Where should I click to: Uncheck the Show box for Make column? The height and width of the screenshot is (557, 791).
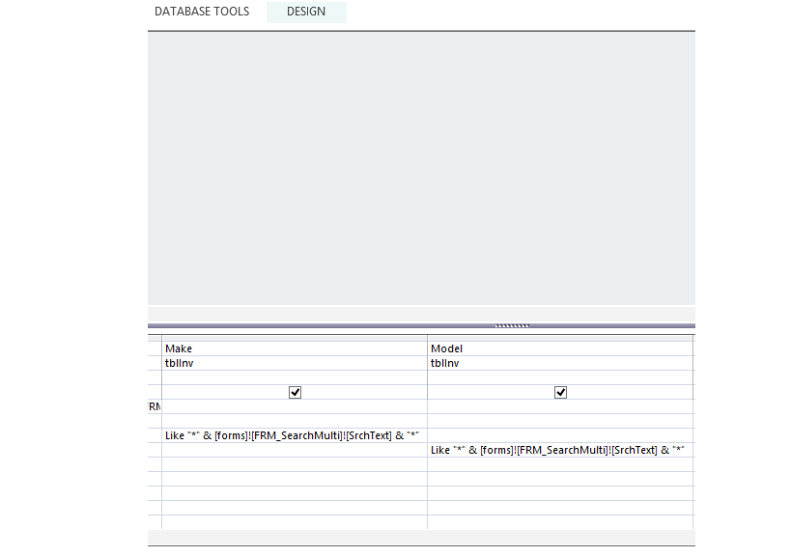coord(296,392)
